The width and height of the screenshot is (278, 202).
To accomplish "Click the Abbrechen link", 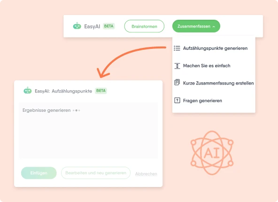I will click(146, 174).
